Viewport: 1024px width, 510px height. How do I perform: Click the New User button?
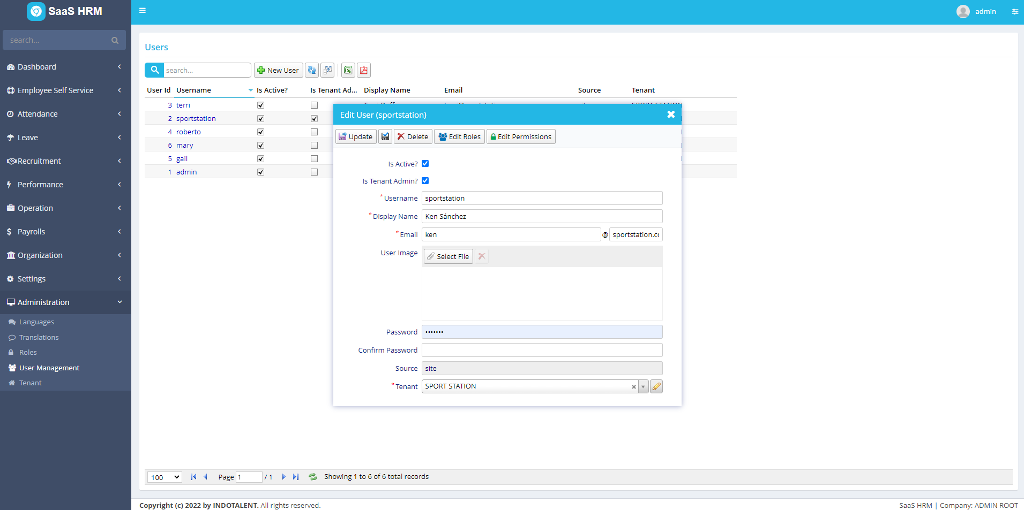278,70
